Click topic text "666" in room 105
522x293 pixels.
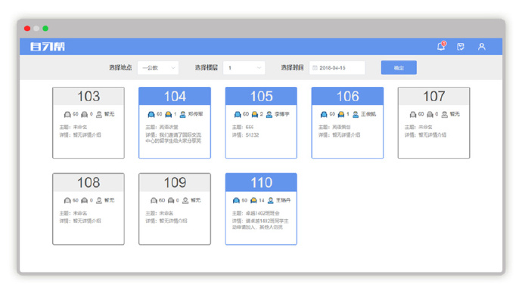pos(250,127)
